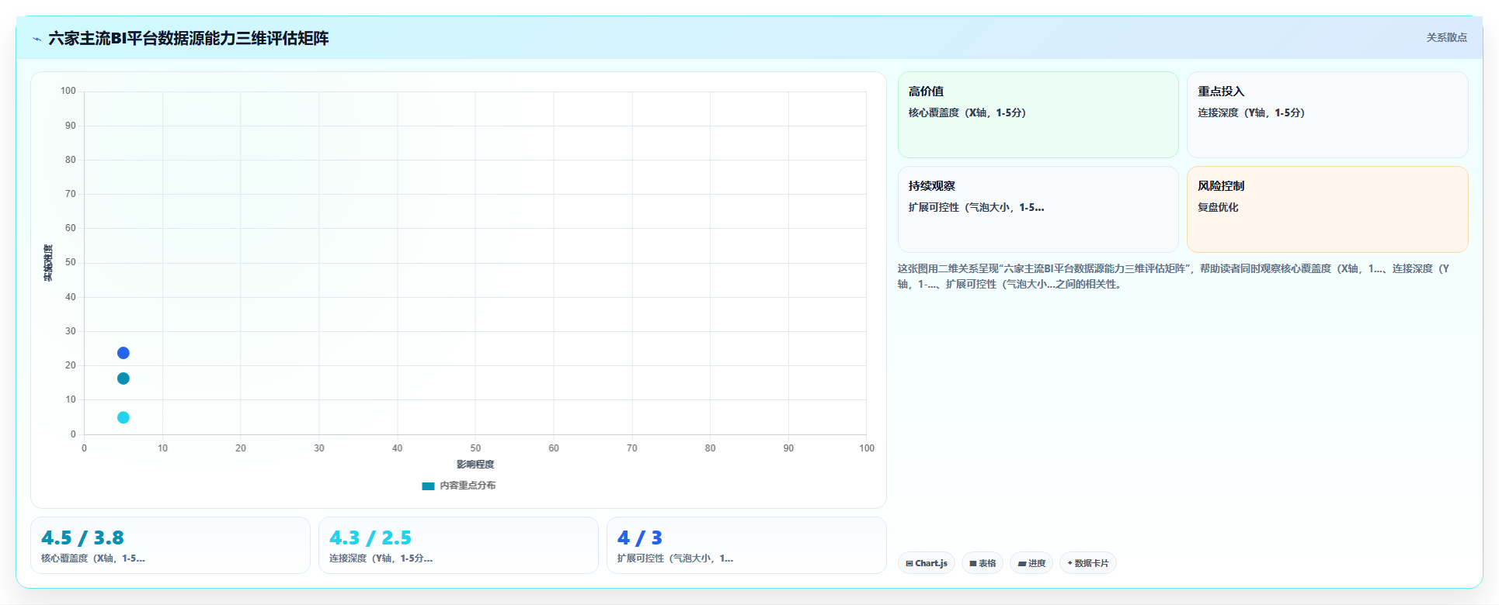Click the 进度 chip
1499x605 pixels.
click(1031, 563)
